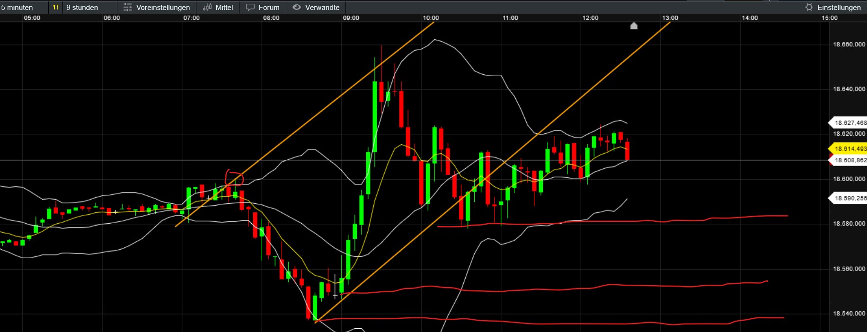Select the red ellipse drawing near 07:30
This screenshot has width=867, height=332.
pos(234,177)
